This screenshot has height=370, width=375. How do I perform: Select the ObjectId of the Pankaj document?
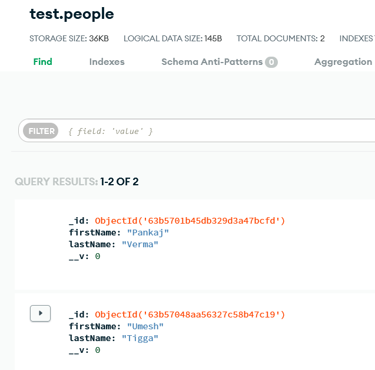tap(190, 221)
